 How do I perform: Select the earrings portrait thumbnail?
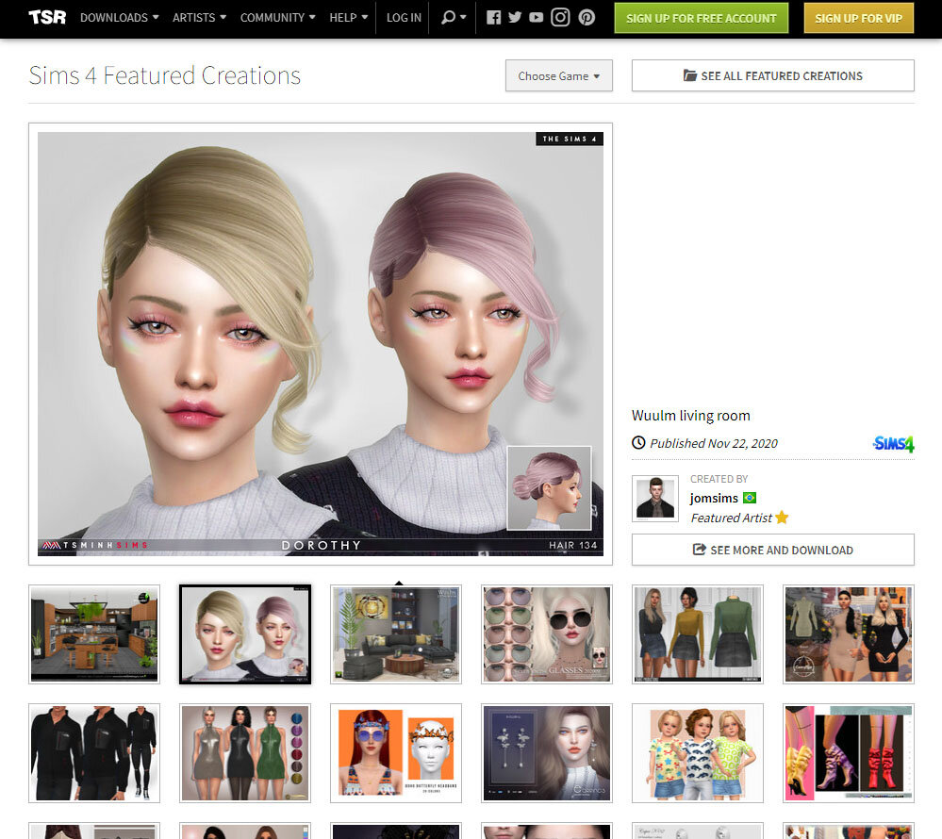[x=547, y=753]
